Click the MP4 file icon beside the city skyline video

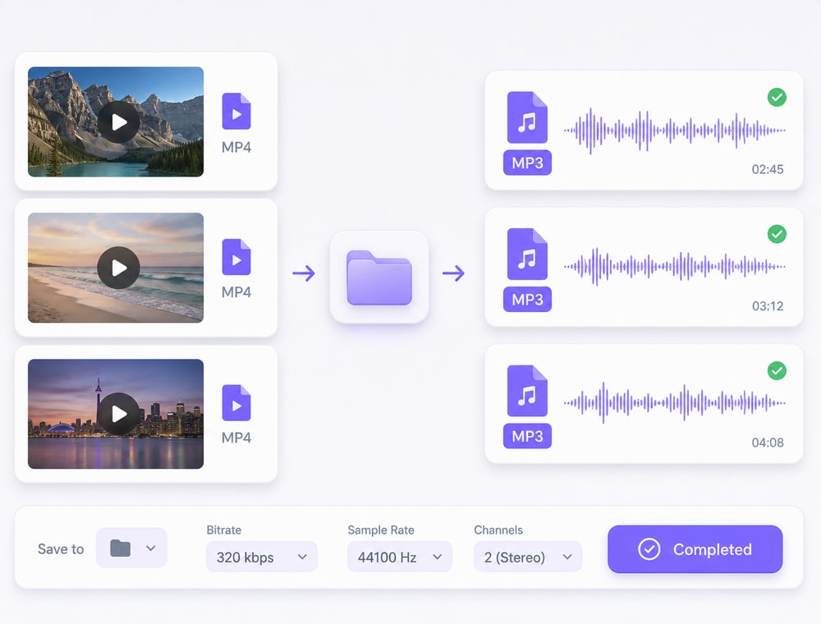click(236, 402)
